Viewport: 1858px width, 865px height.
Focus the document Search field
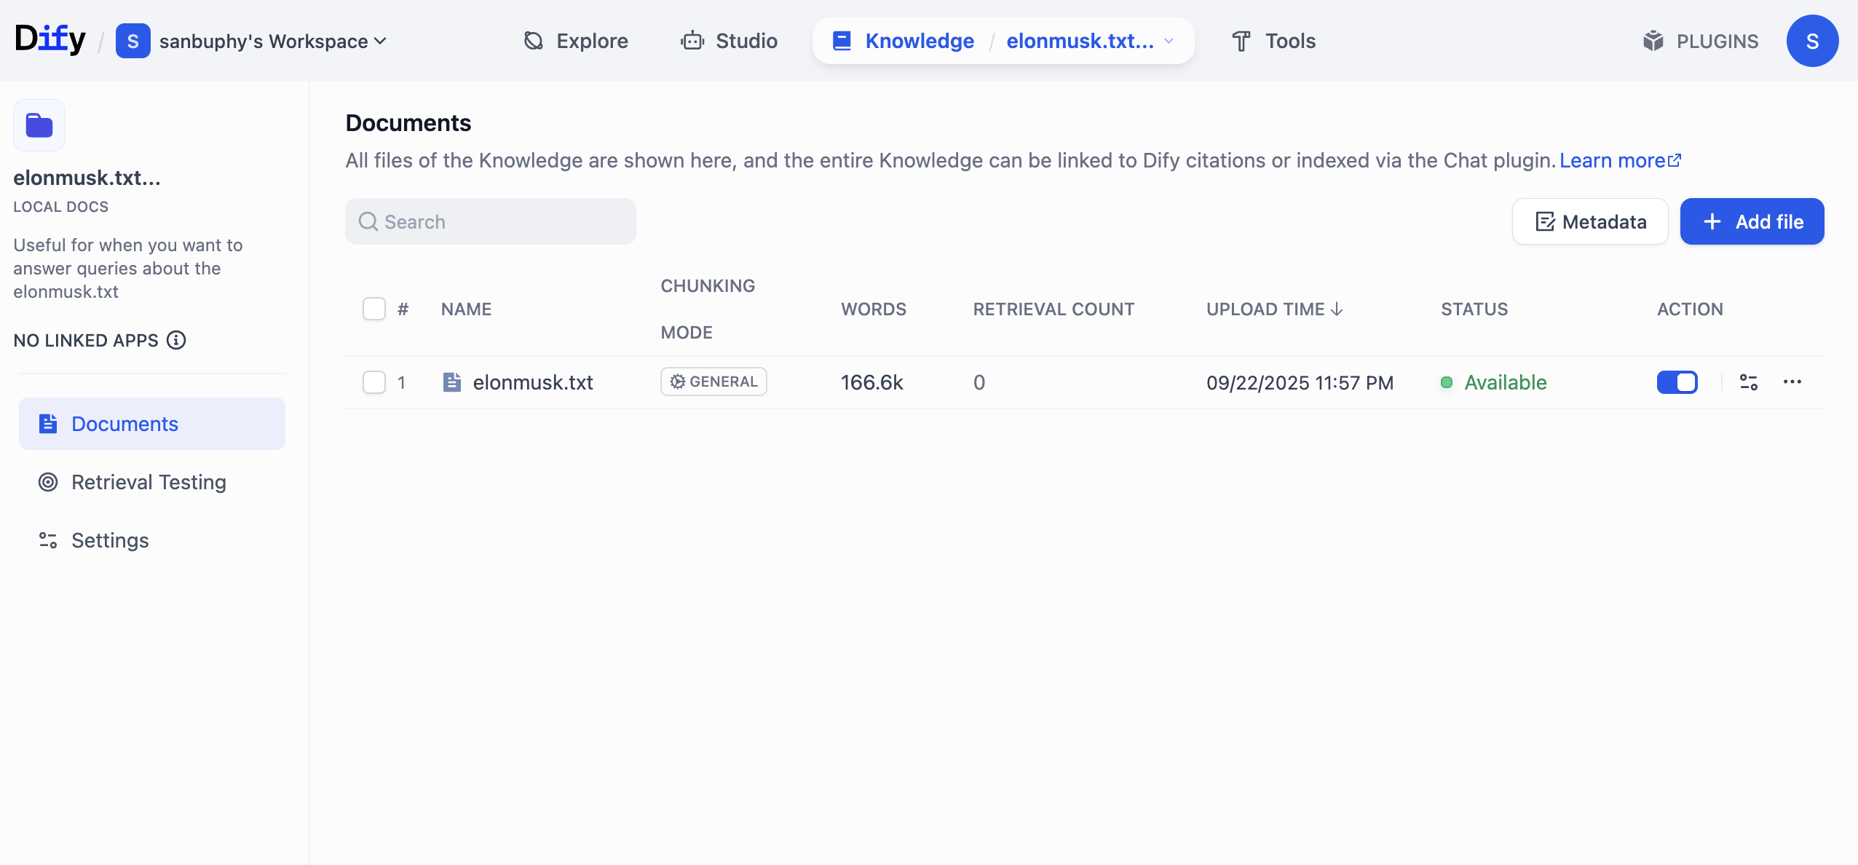tap(491, 221)
